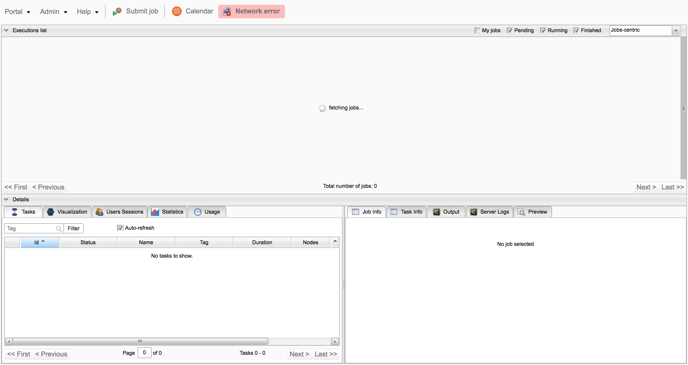Click the sort arrow in Id column
Screen dimensions: 688x365
pos(43,241)
